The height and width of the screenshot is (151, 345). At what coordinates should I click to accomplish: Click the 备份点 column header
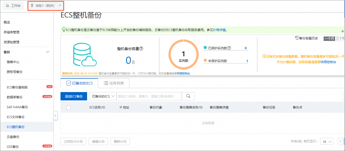(298, 107)
